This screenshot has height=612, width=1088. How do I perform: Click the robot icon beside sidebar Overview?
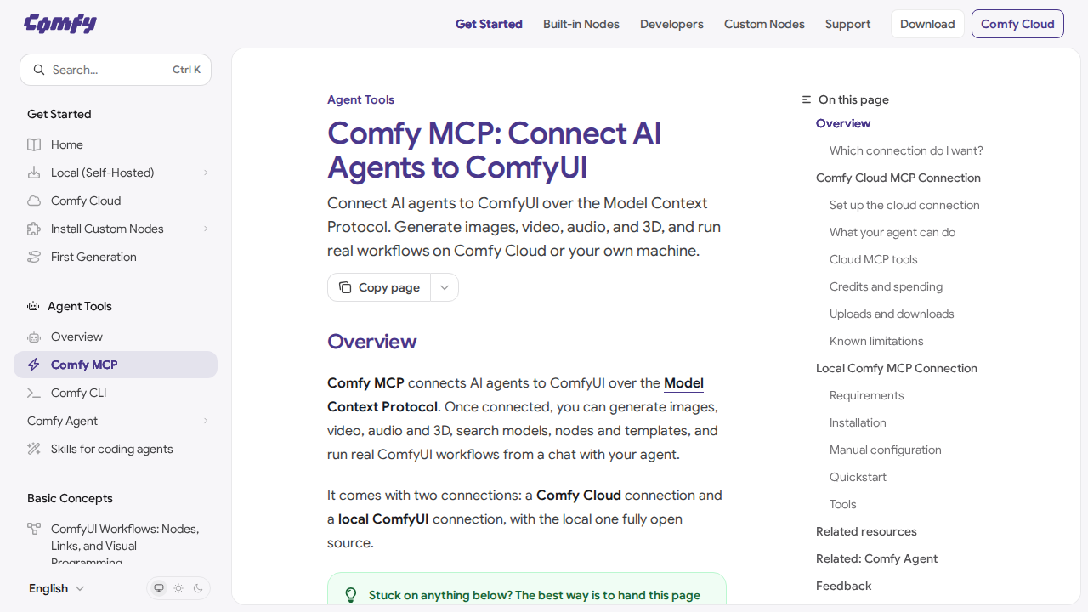pos(34,337)
